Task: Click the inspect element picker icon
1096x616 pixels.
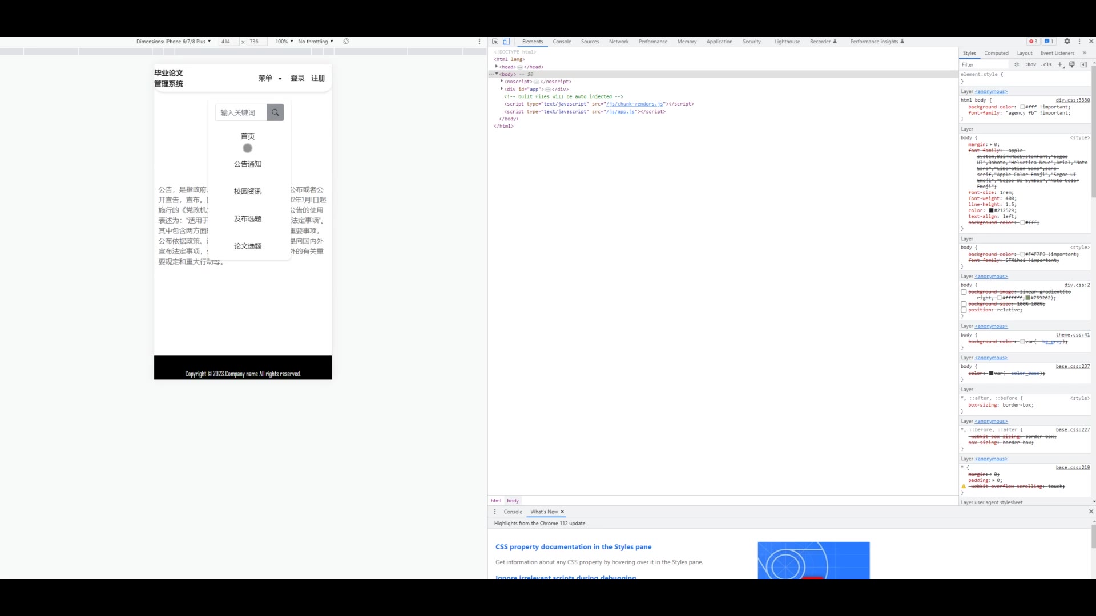Action: [x=495, y=42]
